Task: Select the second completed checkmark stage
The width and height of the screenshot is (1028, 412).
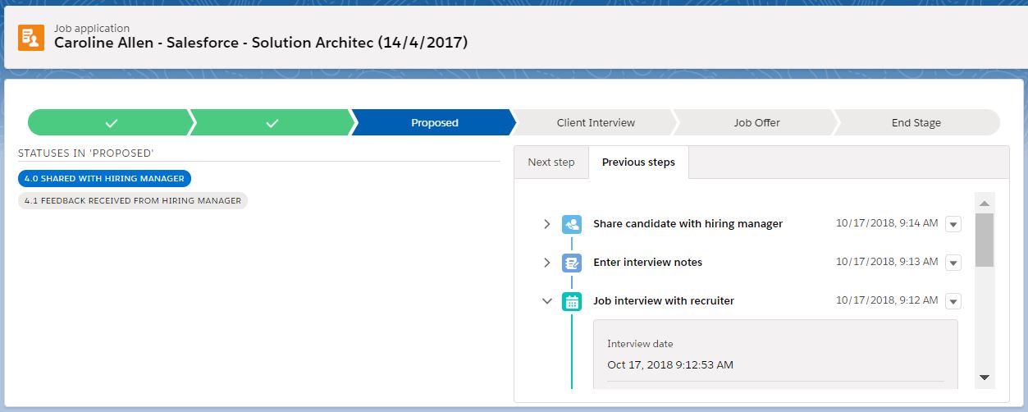Action: (x=272, y=122)
